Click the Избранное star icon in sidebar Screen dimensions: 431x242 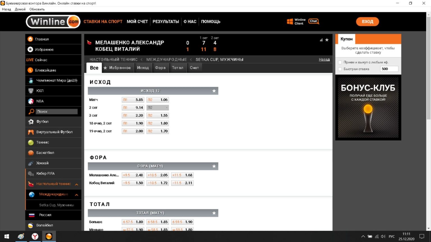click(30, 50)
